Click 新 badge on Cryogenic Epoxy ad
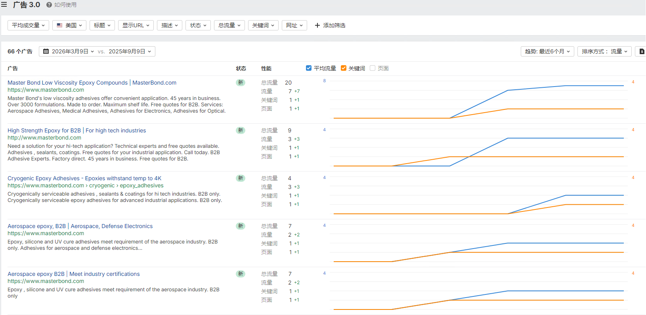Viewport: 646px width, 315px height. click(x=241, y=178)
